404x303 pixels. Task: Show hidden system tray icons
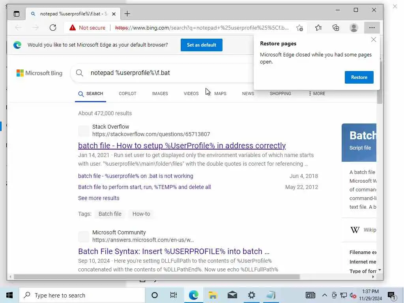(x=325, y=295)
